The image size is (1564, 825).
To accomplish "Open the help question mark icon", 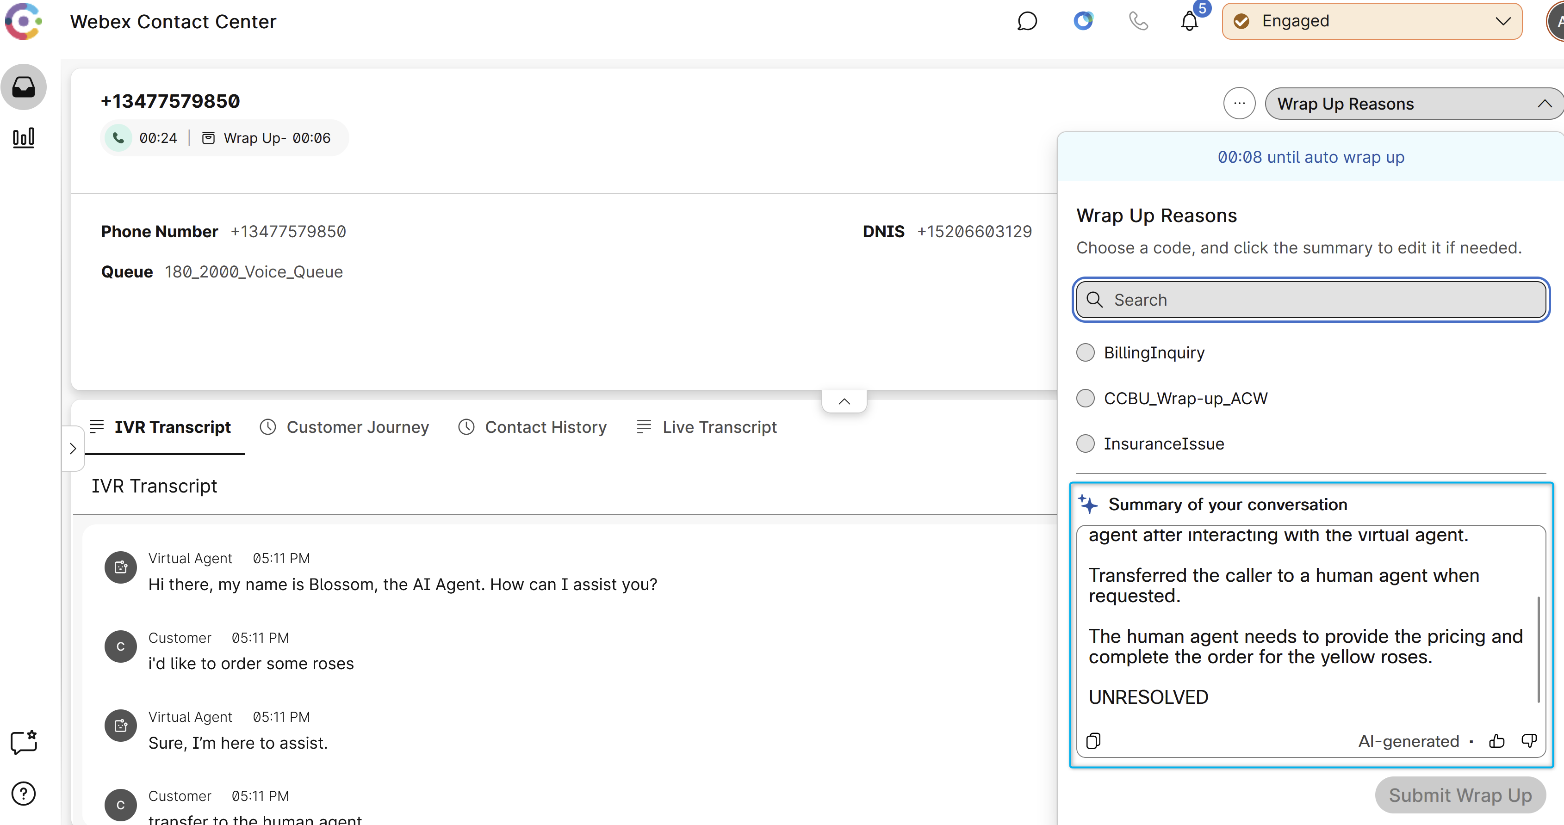I will [24, 794].
